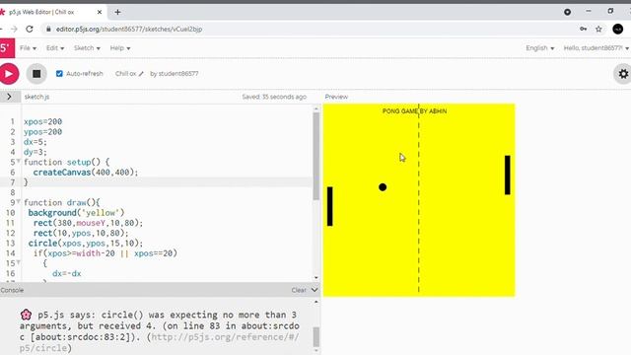Click code line circle(xpos,ypos,15,10)

[86, 244]
